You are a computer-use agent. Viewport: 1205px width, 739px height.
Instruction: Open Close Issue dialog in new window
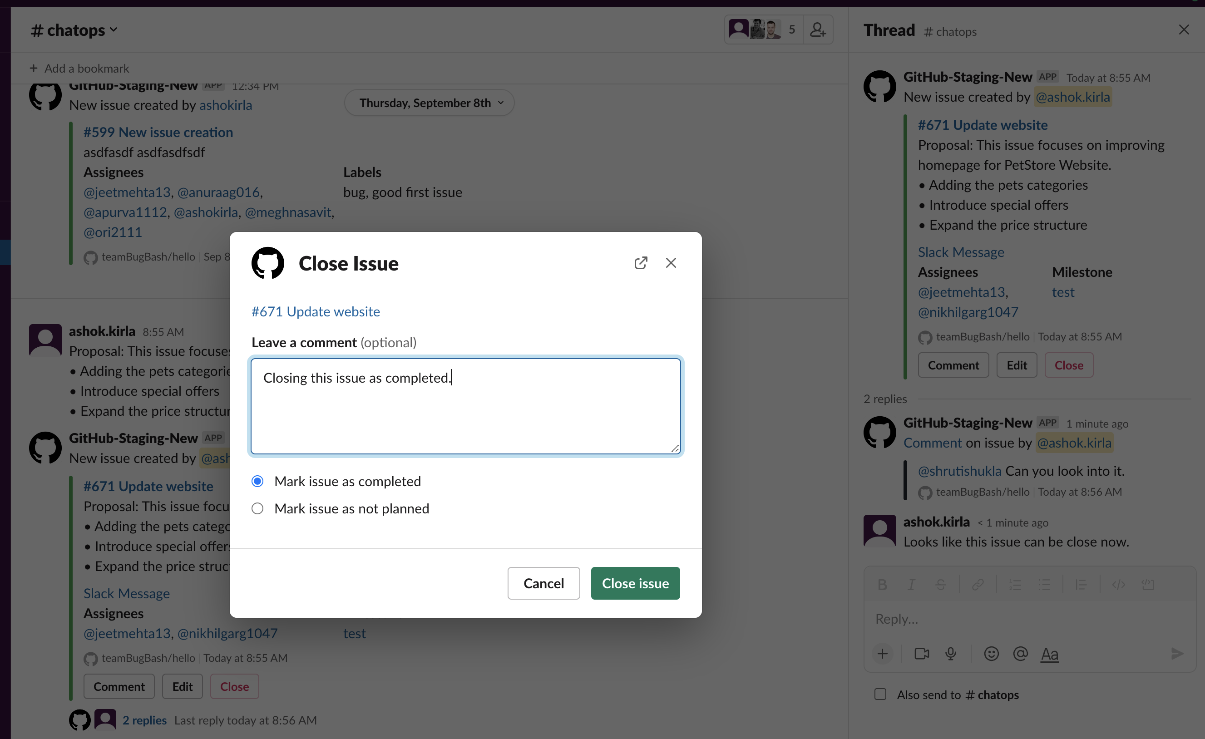[x=640, y=263]
